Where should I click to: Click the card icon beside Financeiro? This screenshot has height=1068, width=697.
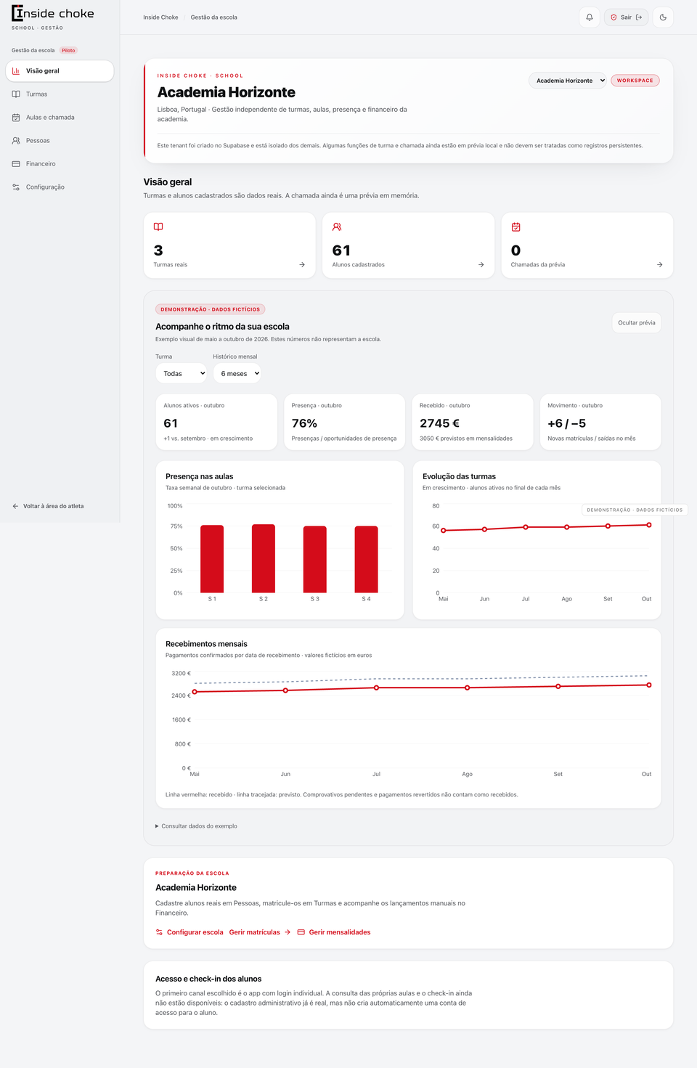click(x=16, y=164)
